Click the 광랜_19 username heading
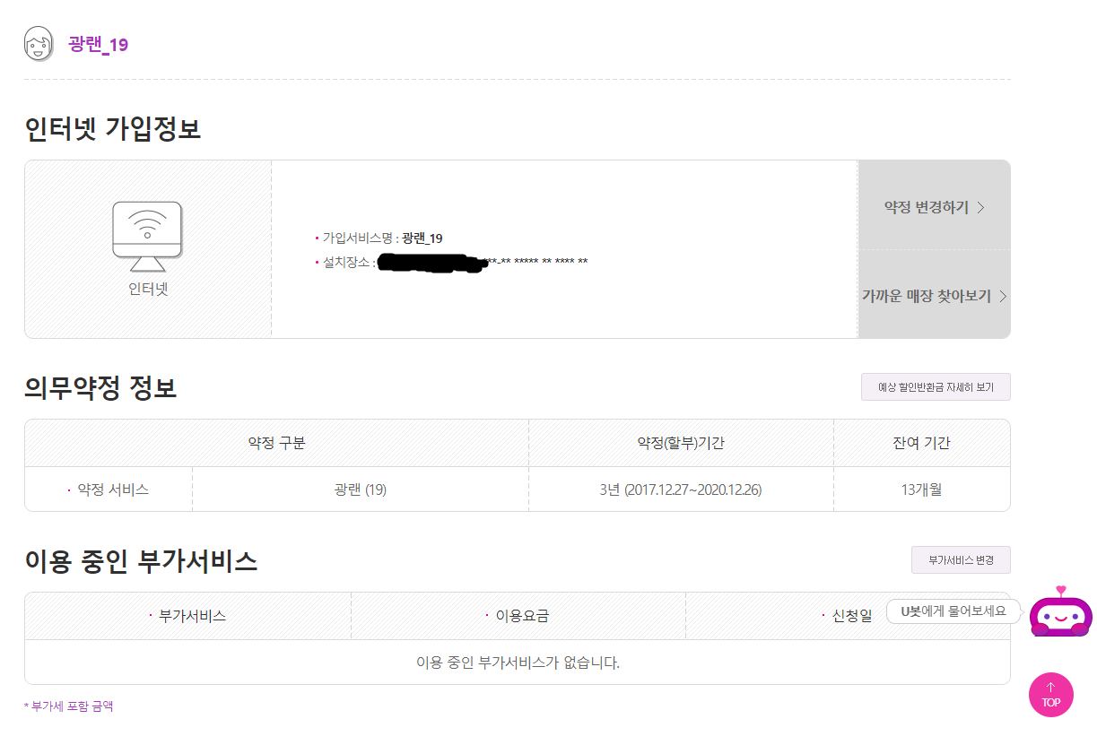The image size is (1097, 745). 98,45
